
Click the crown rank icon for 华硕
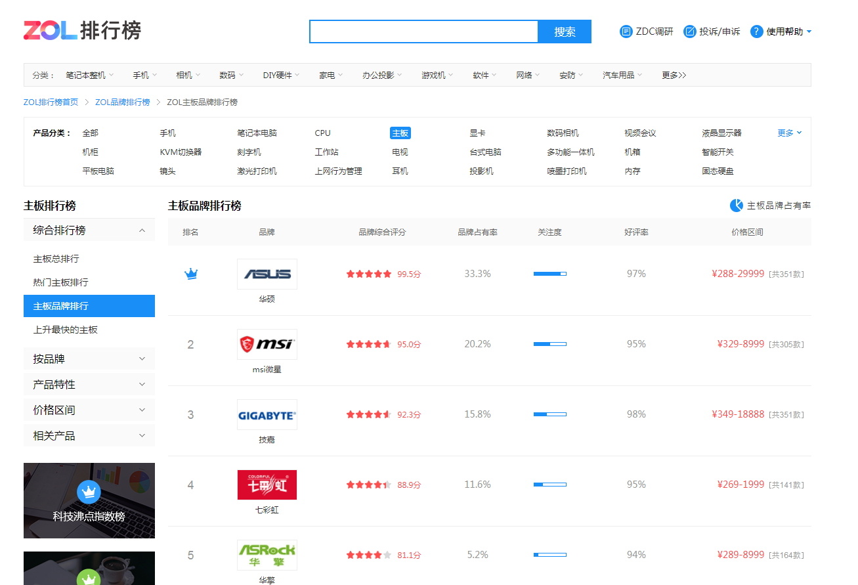click(x=191, y=274)
